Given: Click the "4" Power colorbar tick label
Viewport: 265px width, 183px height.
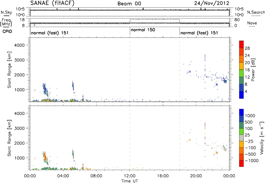Looking at the screenshot, I should click(246, 91).
